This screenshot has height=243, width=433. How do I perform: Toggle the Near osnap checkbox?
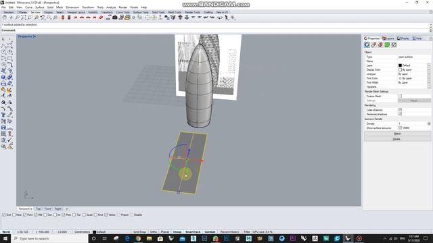14,215
